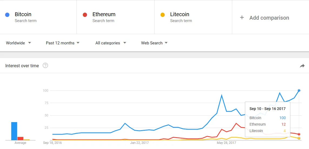The width and height of the screenshot is (309, 149).
Task: Click the Add comparison text
Action: [x=269, y=18]
